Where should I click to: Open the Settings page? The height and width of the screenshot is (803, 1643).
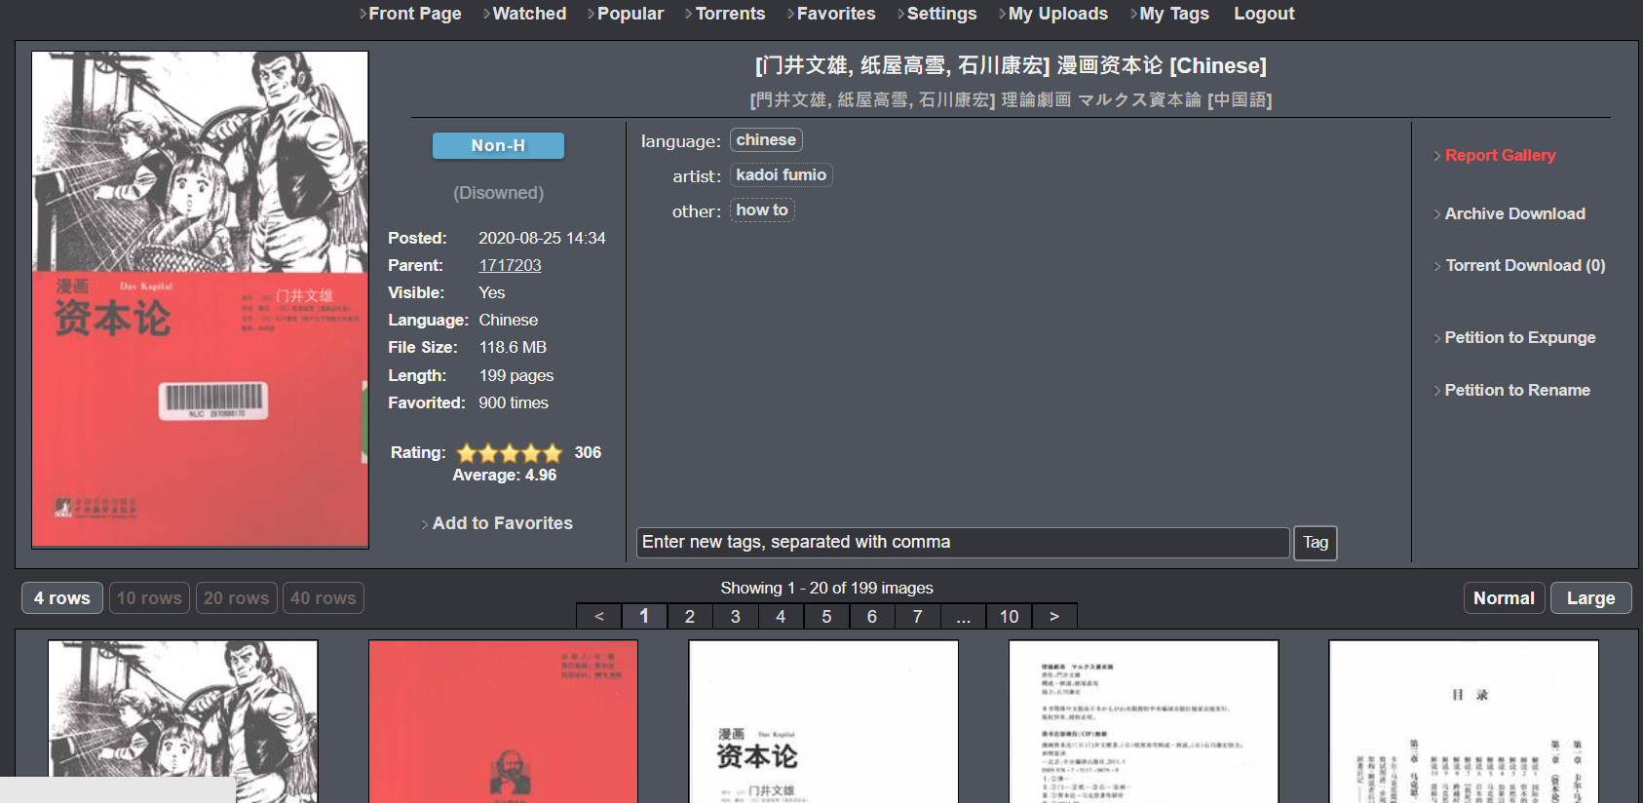click(x=941, y=14)
